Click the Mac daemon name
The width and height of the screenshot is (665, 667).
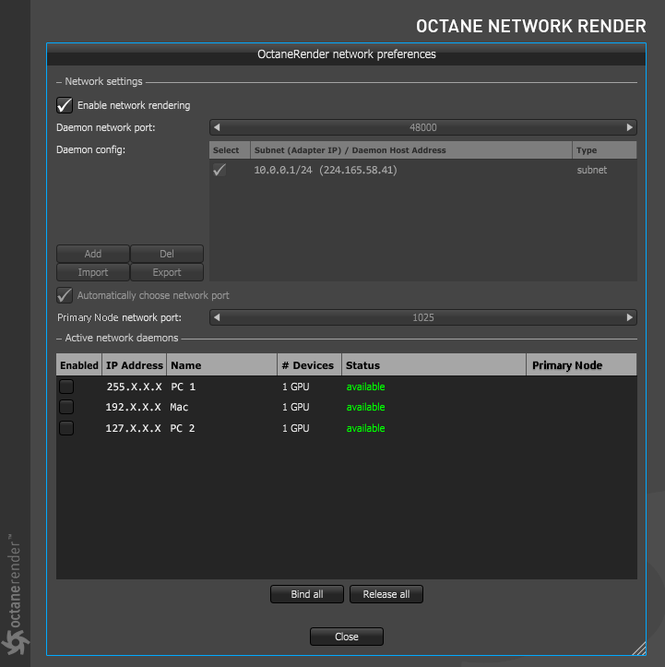pos(179,407)
